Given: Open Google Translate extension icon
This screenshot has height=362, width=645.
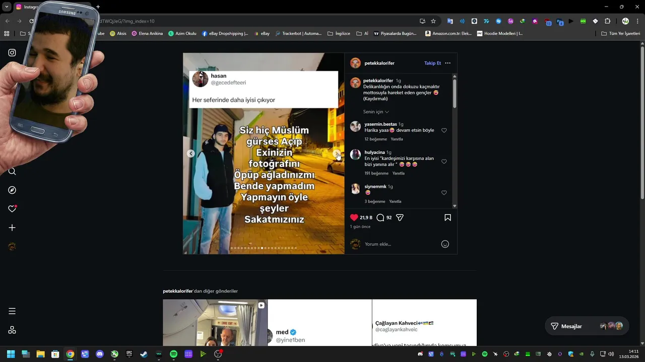Looking at the screenshot, I should pos(450,21).
